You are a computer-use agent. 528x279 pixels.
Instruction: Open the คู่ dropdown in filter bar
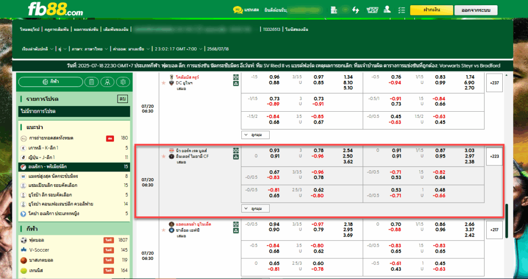(x=62, y=49)
